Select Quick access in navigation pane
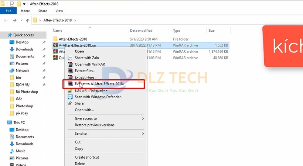The height and width of the screenshot is (166, 303). click(x=23, y=35)
